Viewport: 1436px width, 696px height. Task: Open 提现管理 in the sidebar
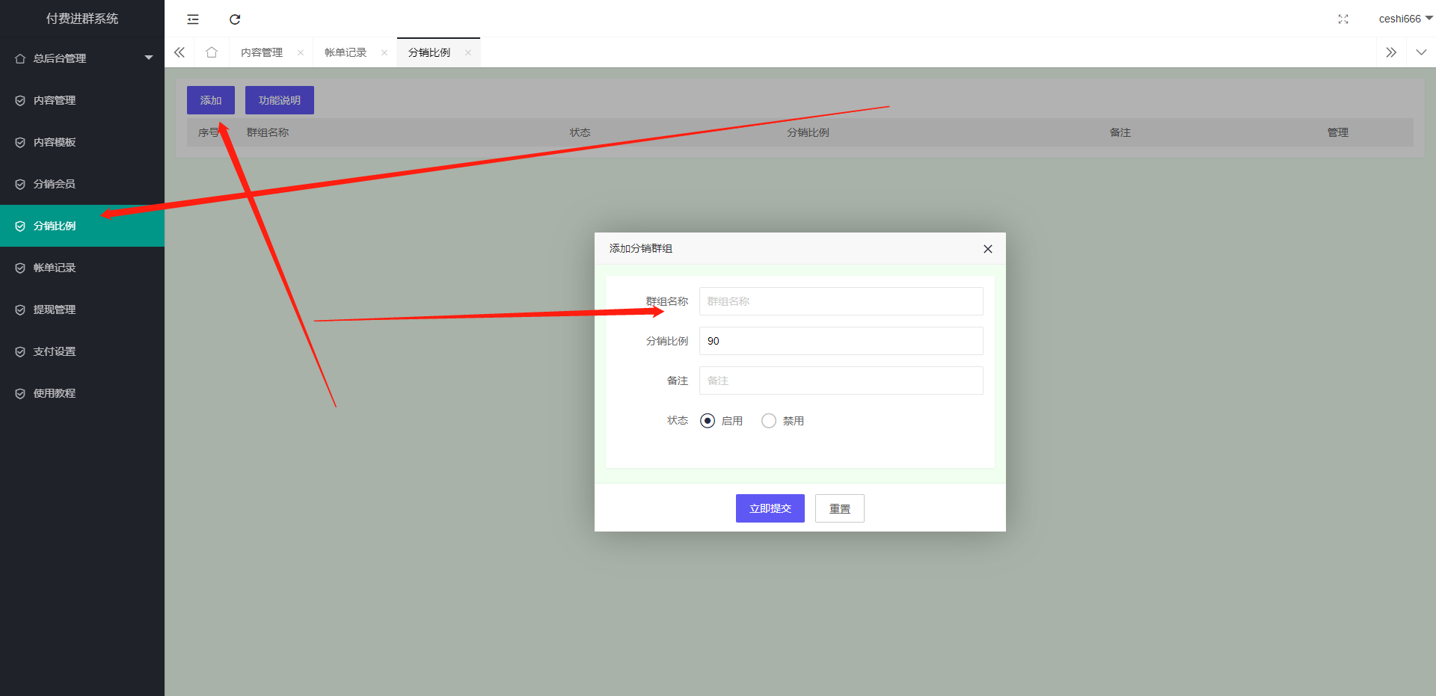tap(55, 309)
